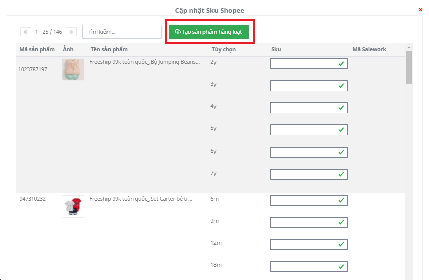The image size is (429, 280).
Task: Click the green checkmark in the 18m Sku row
Action: click(x=341, y=266)
